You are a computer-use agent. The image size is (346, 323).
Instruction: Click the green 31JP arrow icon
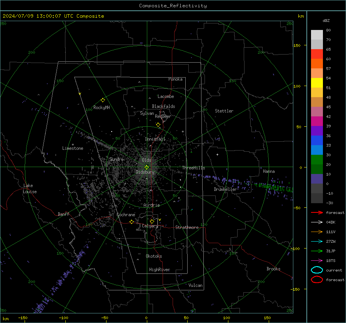pyautogui.click(x=317, y=251)
